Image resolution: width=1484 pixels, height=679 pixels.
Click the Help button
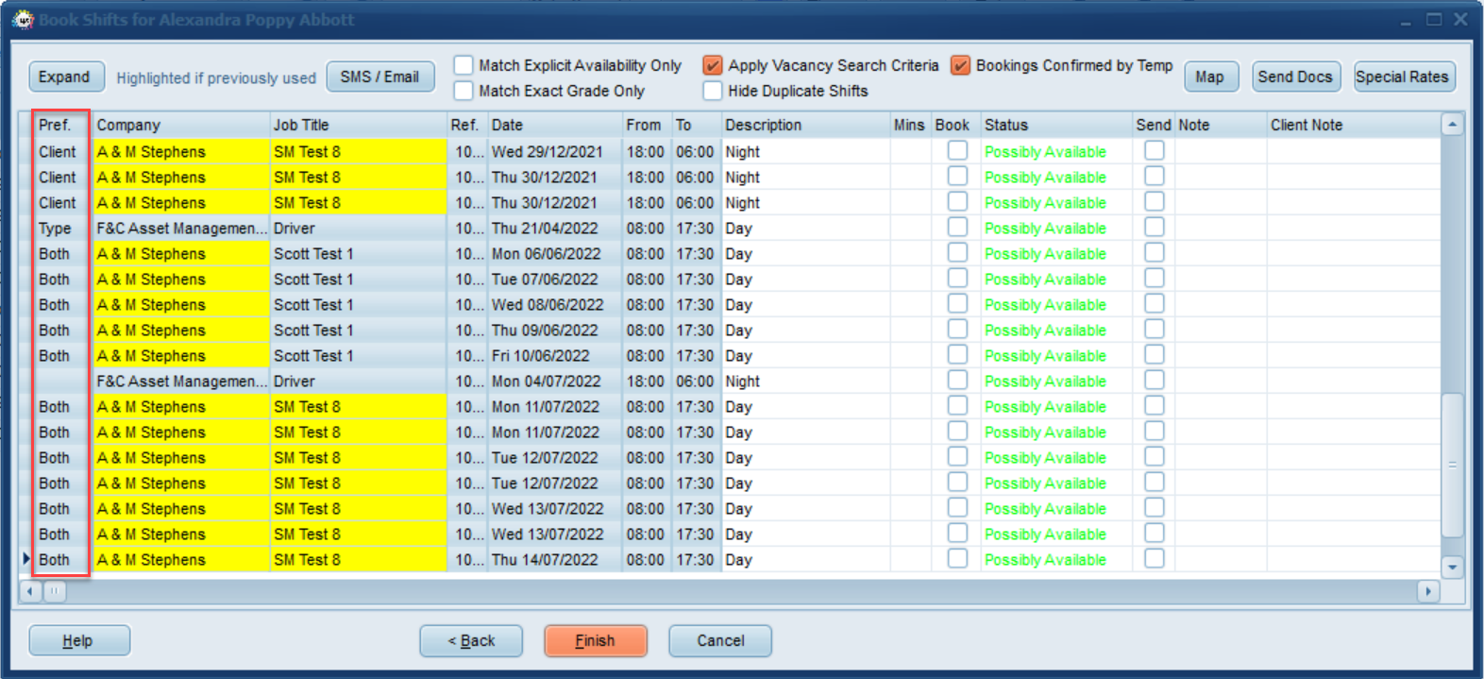click(79, 640)
